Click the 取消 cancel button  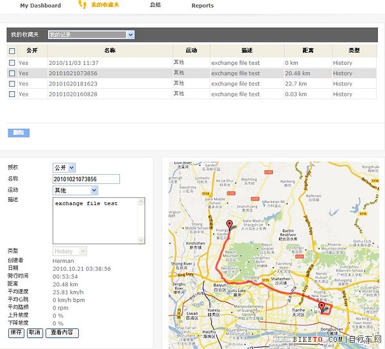[x=35, y=333]
